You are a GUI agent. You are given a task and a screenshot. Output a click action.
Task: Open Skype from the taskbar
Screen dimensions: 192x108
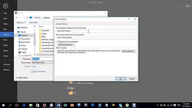[120, 105]
